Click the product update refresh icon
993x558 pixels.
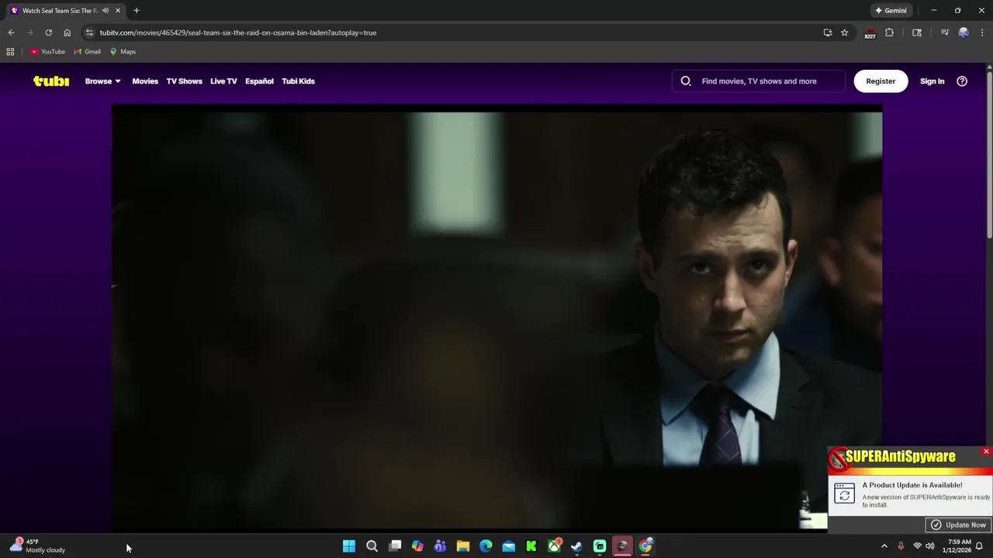(844, 494)
